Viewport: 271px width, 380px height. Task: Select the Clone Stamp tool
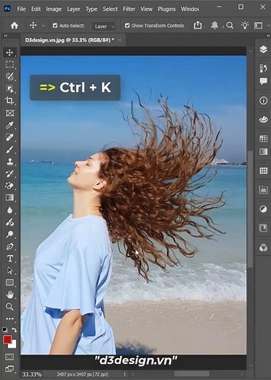(9, 161)
